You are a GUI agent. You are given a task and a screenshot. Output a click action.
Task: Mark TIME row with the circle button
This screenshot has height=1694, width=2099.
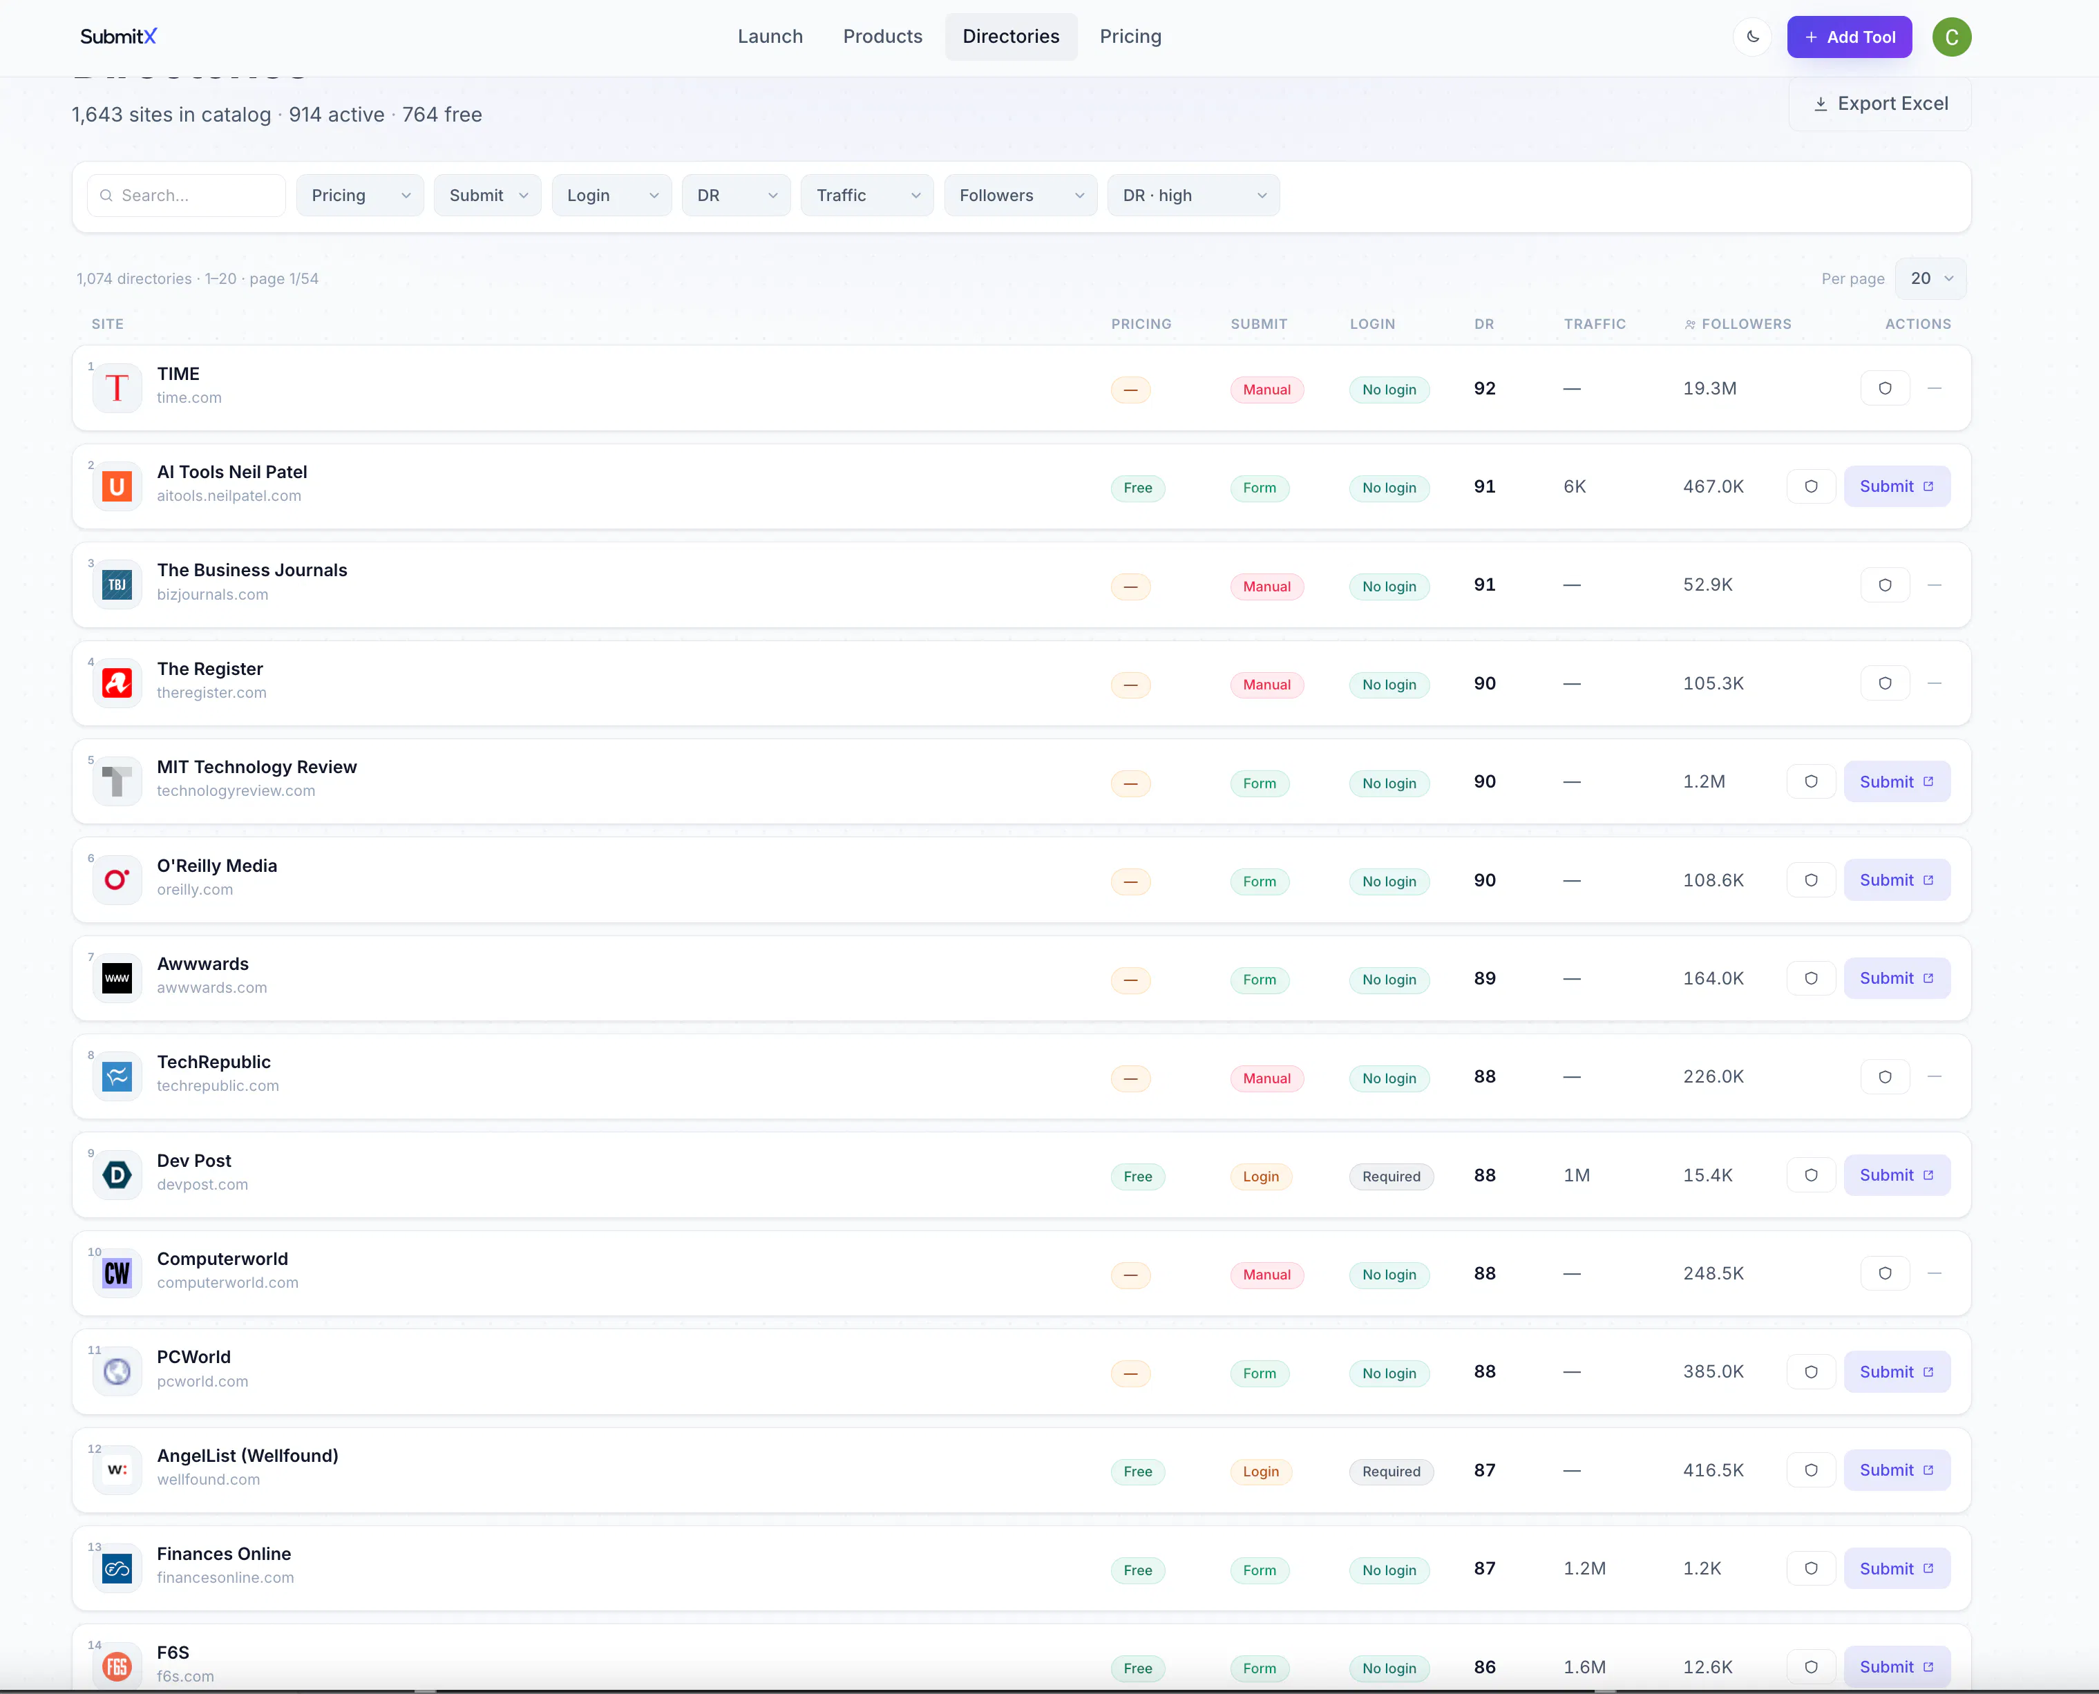pyautogui.click(x=1886, y=388)
